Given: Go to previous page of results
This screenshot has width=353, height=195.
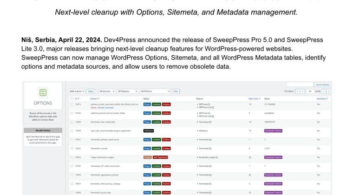Looking at the screenshot, I should click(x=302, y=91).
